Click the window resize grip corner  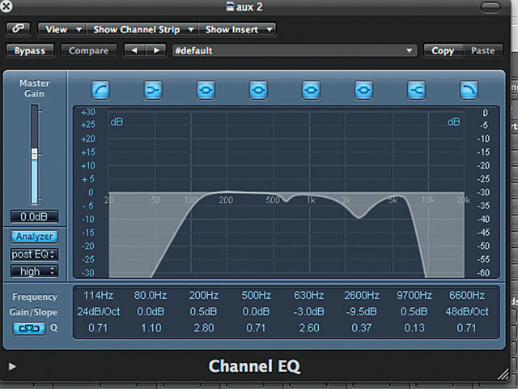pyautogui.click(x=503, y=374)
